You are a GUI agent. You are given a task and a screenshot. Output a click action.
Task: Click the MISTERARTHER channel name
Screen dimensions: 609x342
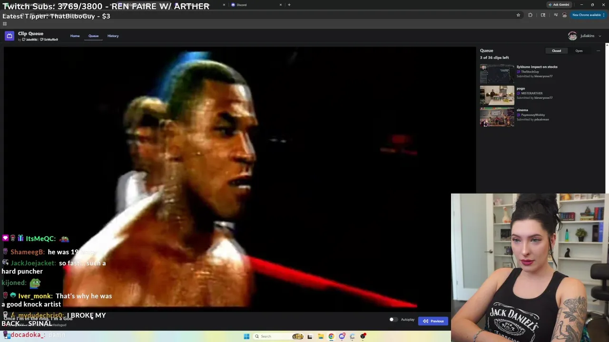click(x=531, y=93)
